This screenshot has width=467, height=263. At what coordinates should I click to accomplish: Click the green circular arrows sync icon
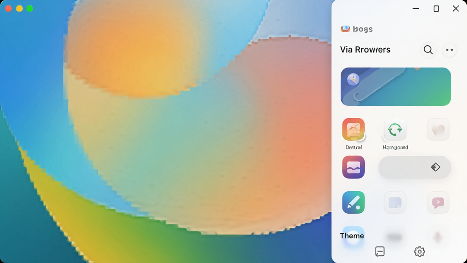(395, 130)
